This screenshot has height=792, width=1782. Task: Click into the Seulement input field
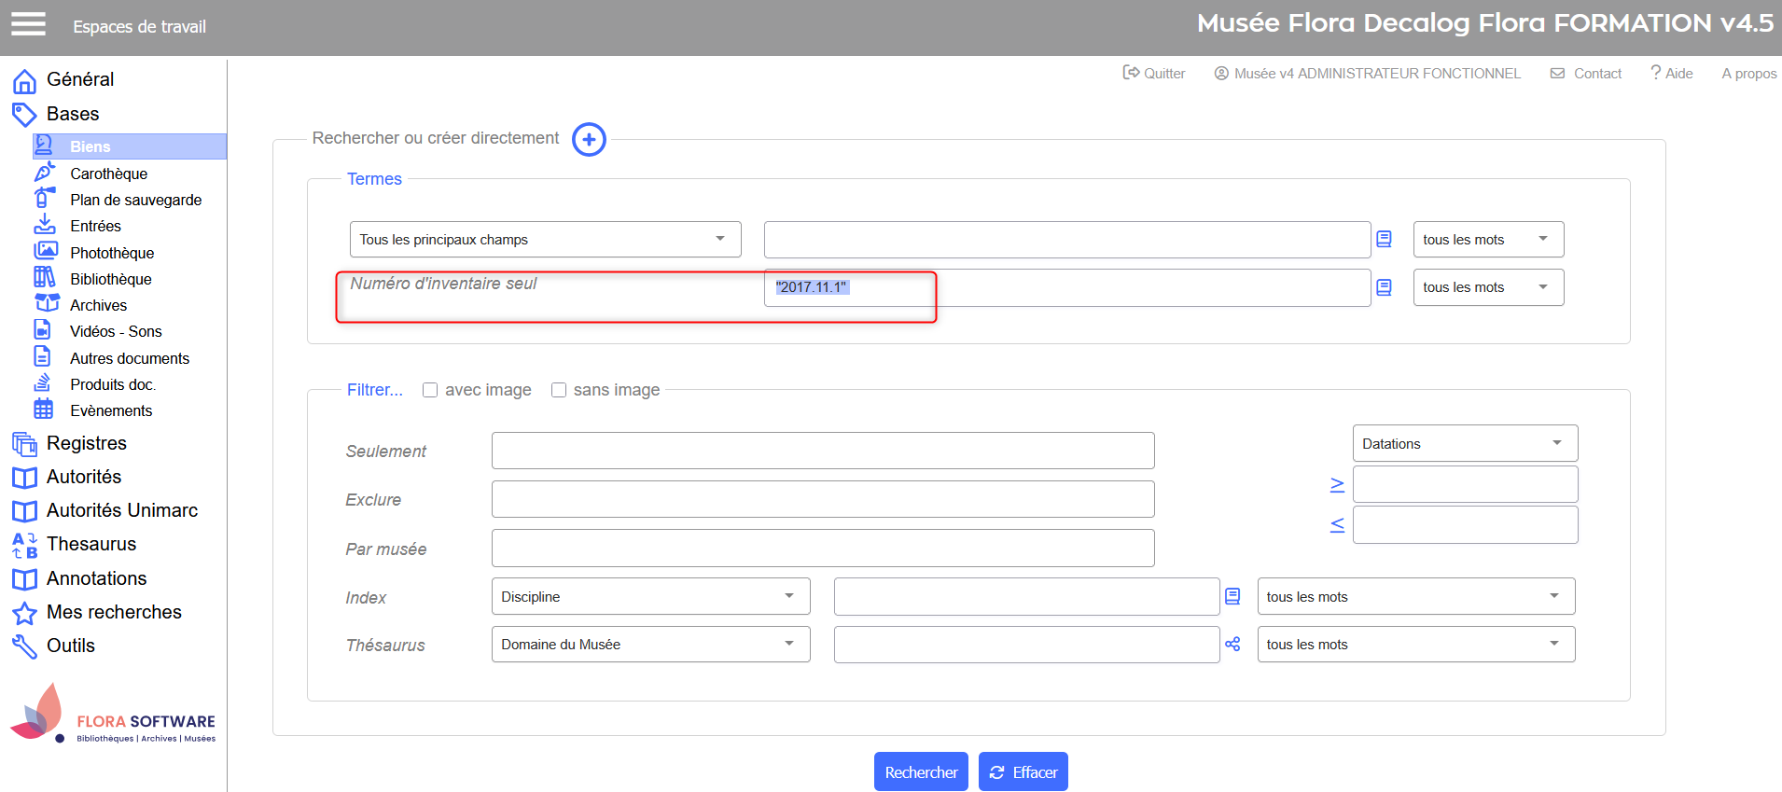click(822, 451)
